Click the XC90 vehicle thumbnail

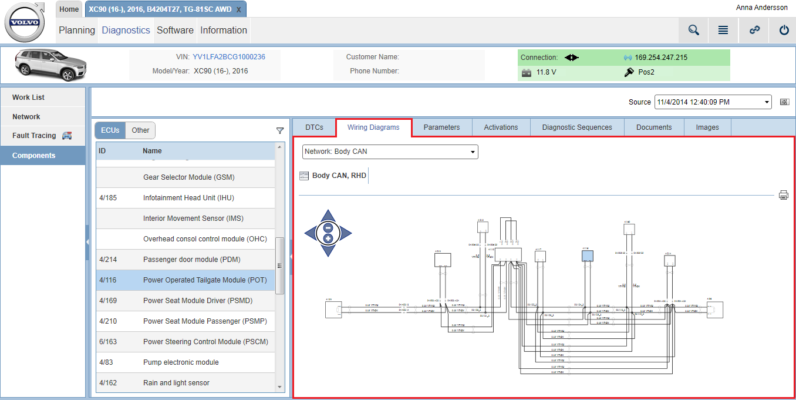tap(51, 64)
